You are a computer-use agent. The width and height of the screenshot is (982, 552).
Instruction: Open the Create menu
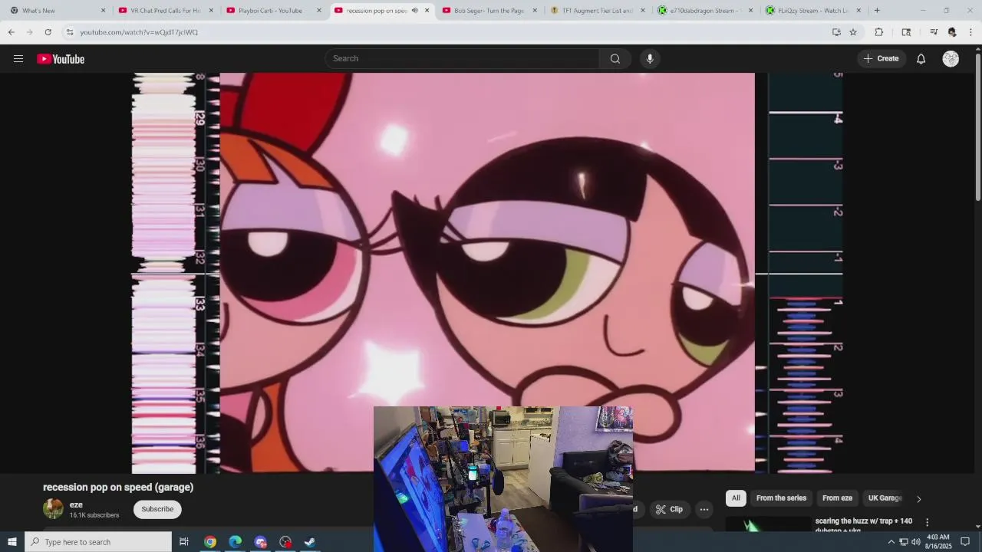(881, 59)
